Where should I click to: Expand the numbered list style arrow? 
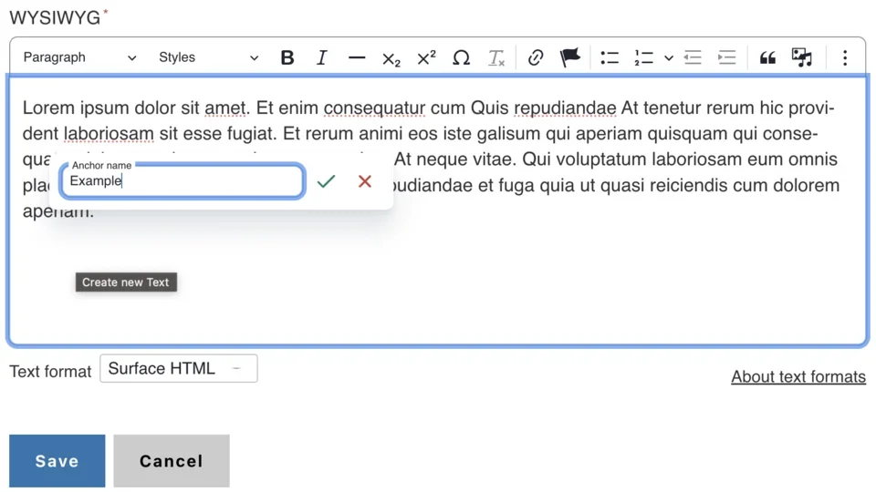coord(669,57)
